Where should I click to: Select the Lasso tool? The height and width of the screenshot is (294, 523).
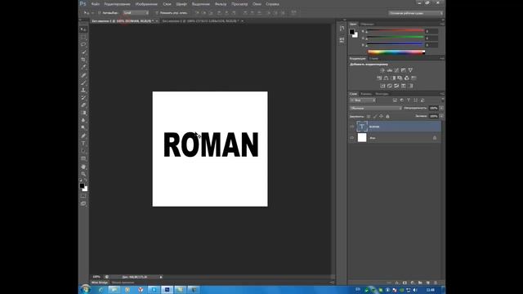coord(83,44)
